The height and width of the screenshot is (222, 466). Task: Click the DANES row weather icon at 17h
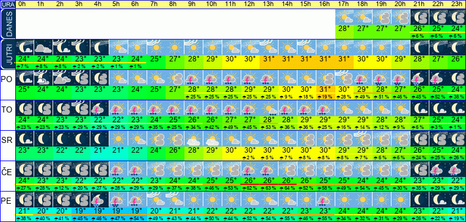click(x=344, y=17)
